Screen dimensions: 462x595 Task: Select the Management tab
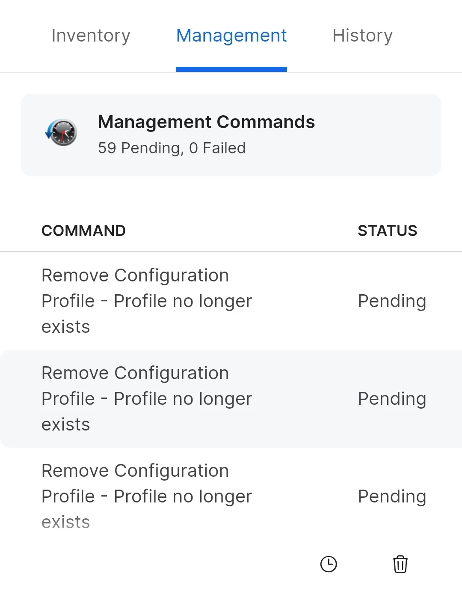tap(231, 36)
